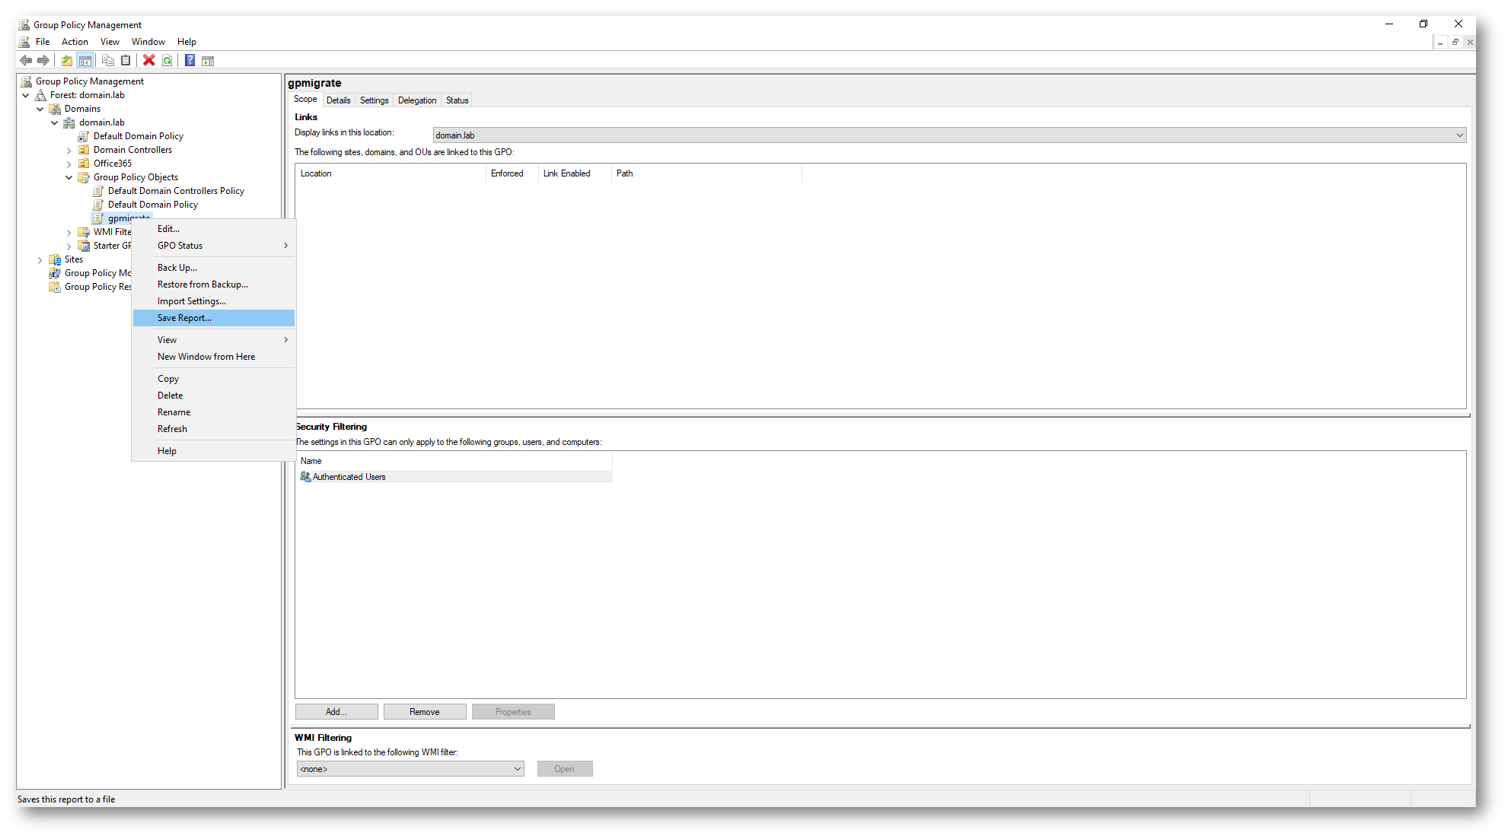
Task: Click the Back arrow toolbar icon
Action: click(x=26, y=61)
